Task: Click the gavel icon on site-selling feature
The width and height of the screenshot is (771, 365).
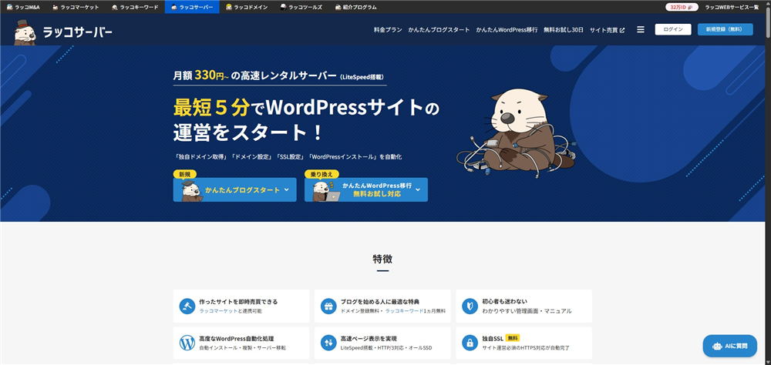Action: (x=187, y=306)
